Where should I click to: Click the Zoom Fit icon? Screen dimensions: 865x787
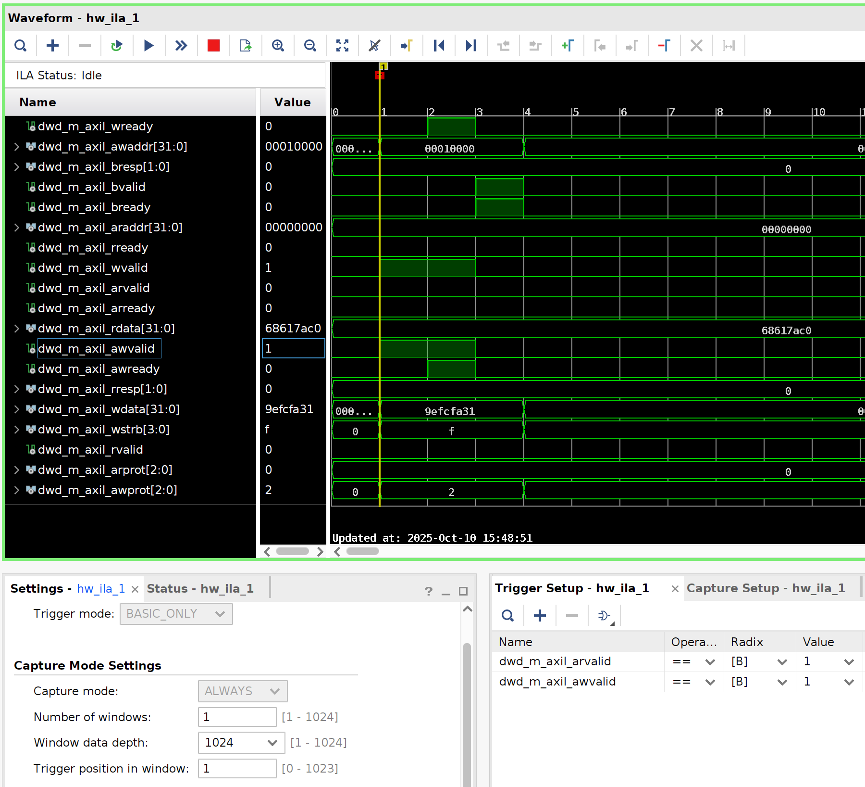click(342, 46)
